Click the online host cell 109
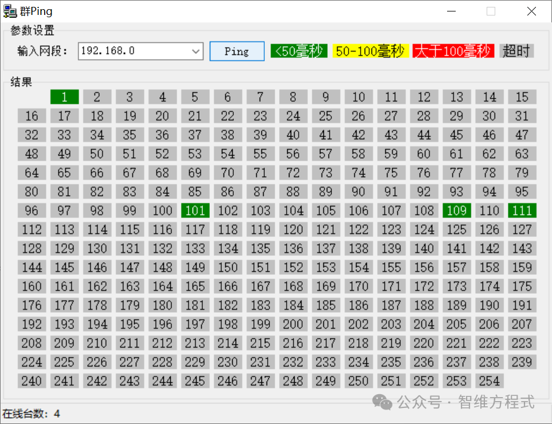Screen dimensions: 552x424 pos(456,211)
